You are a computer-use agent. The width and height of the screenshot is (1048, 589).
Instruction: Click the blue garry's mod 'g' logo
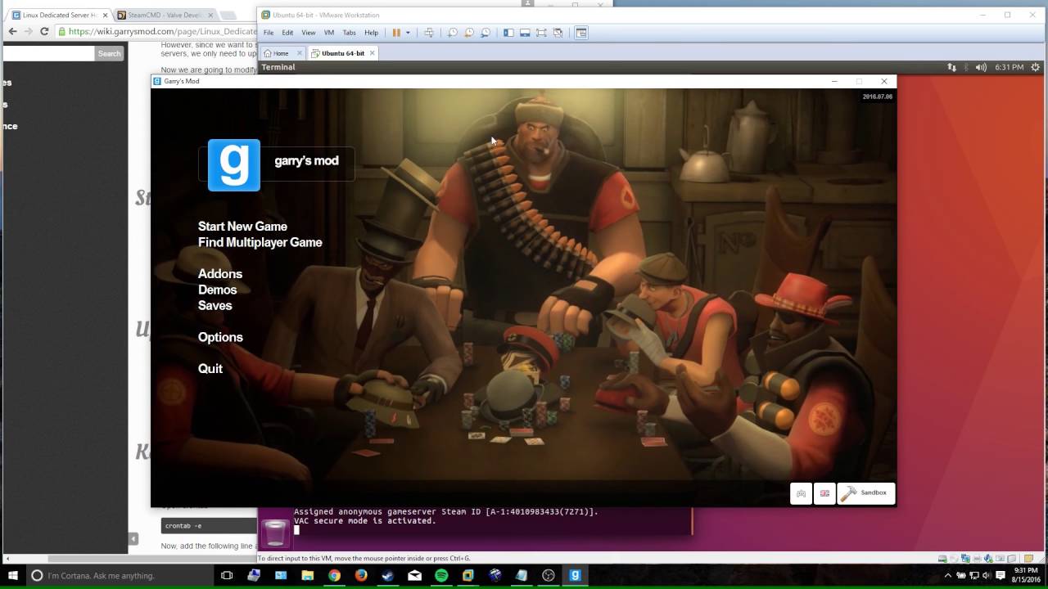(234, 165)
